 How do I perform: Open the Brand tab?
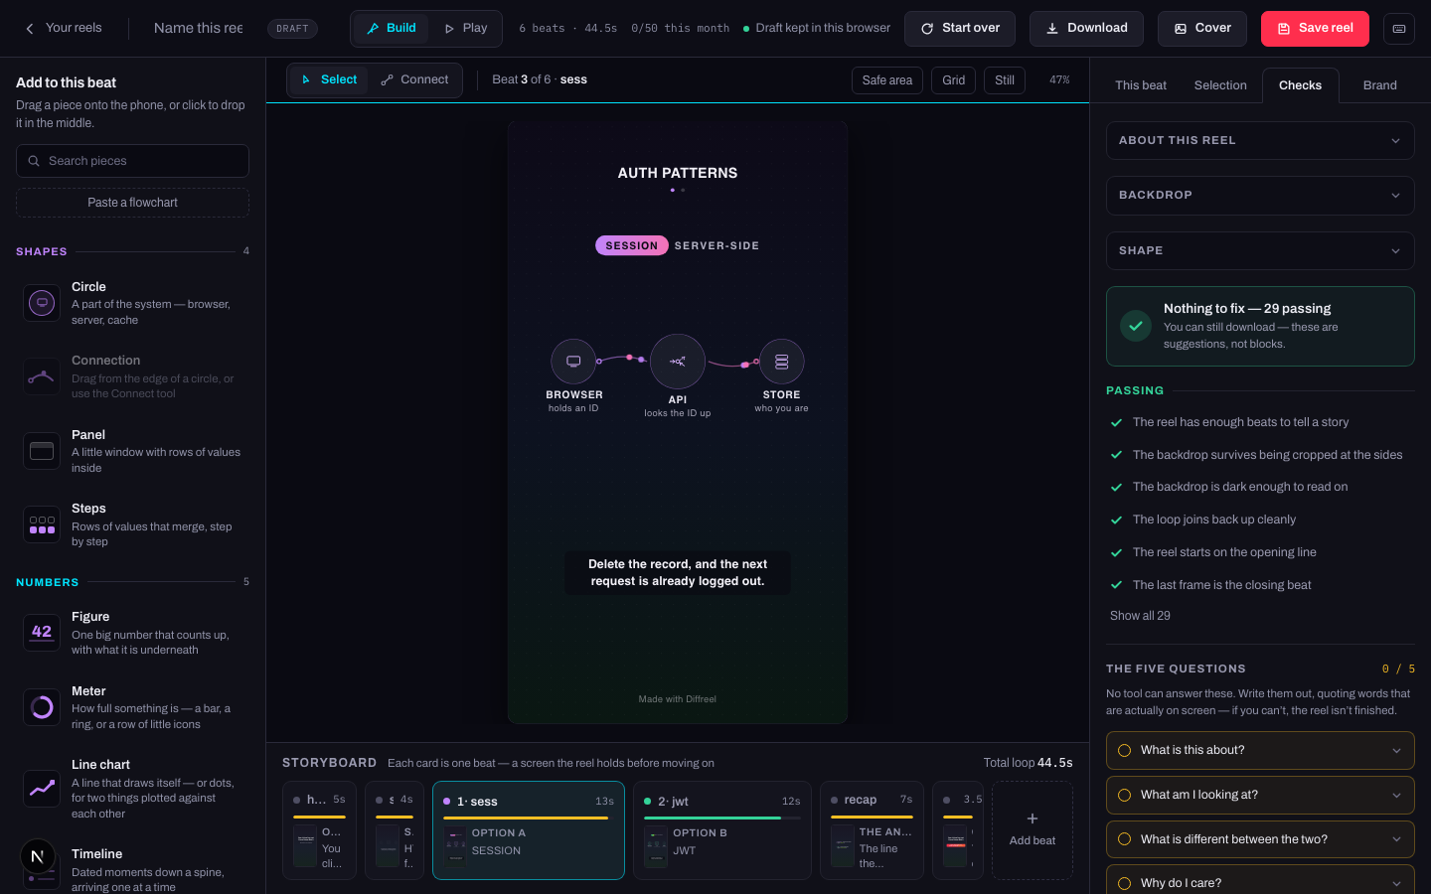tap(1380, 85)
